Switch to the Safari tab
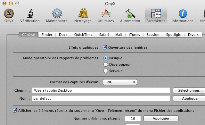 pyautogui.click(x=104, y=35)
